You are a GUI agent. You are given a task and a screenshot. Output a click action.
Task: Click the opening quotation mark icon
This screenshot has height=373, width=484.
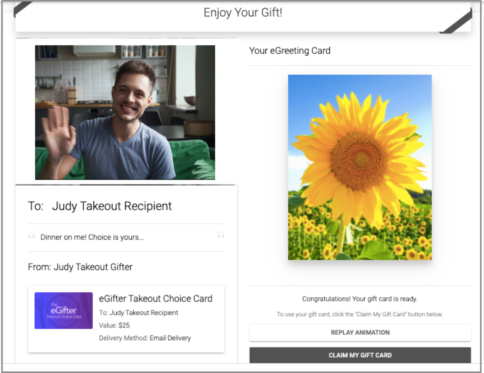(x=32, y=235)
